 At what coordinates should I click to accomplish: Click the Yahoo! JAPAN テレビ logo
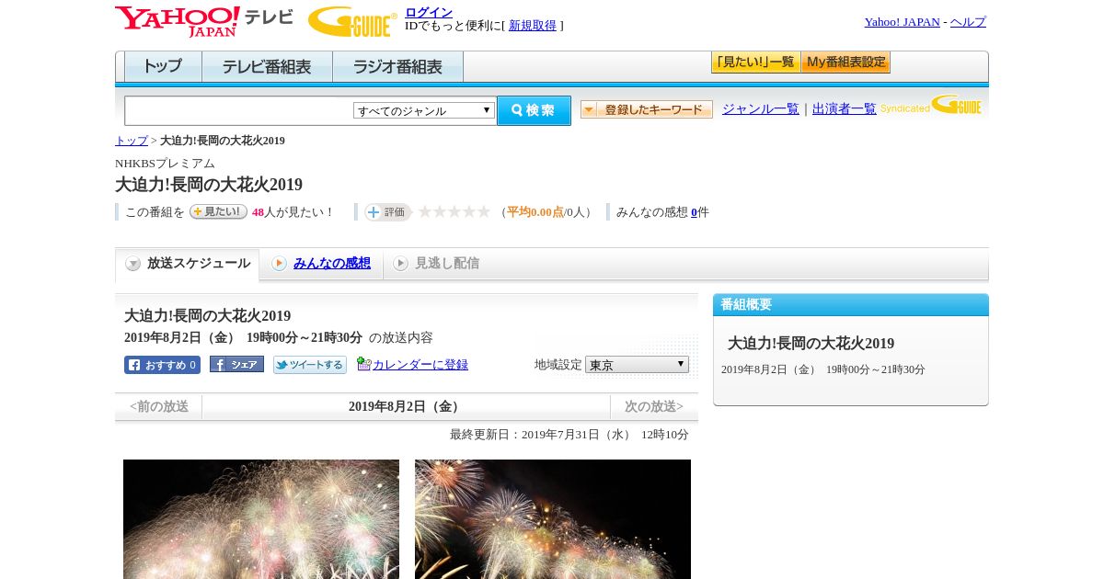point(204,22)
